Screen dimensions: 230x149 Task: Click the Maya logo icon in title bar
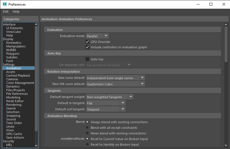click(5, 4)
